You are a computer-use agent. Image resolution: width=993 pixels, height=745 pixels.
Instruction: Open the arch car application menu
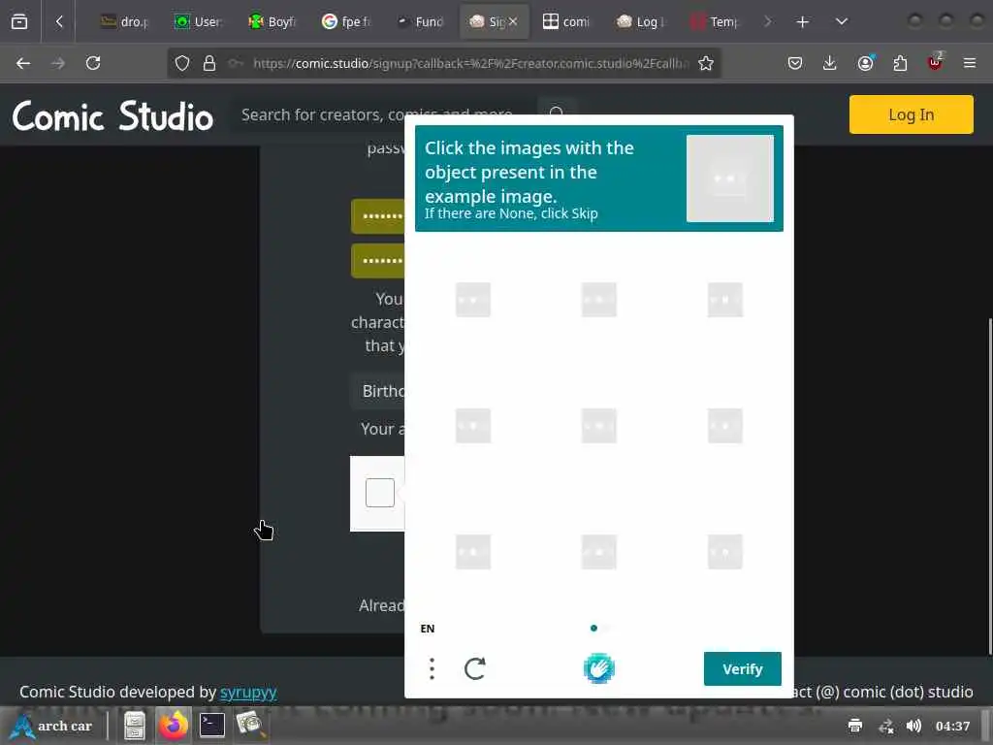click(52, 726)
